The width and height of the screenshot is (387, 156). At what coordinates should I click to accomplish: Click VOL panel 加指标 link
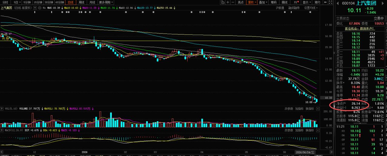(299, 109)
